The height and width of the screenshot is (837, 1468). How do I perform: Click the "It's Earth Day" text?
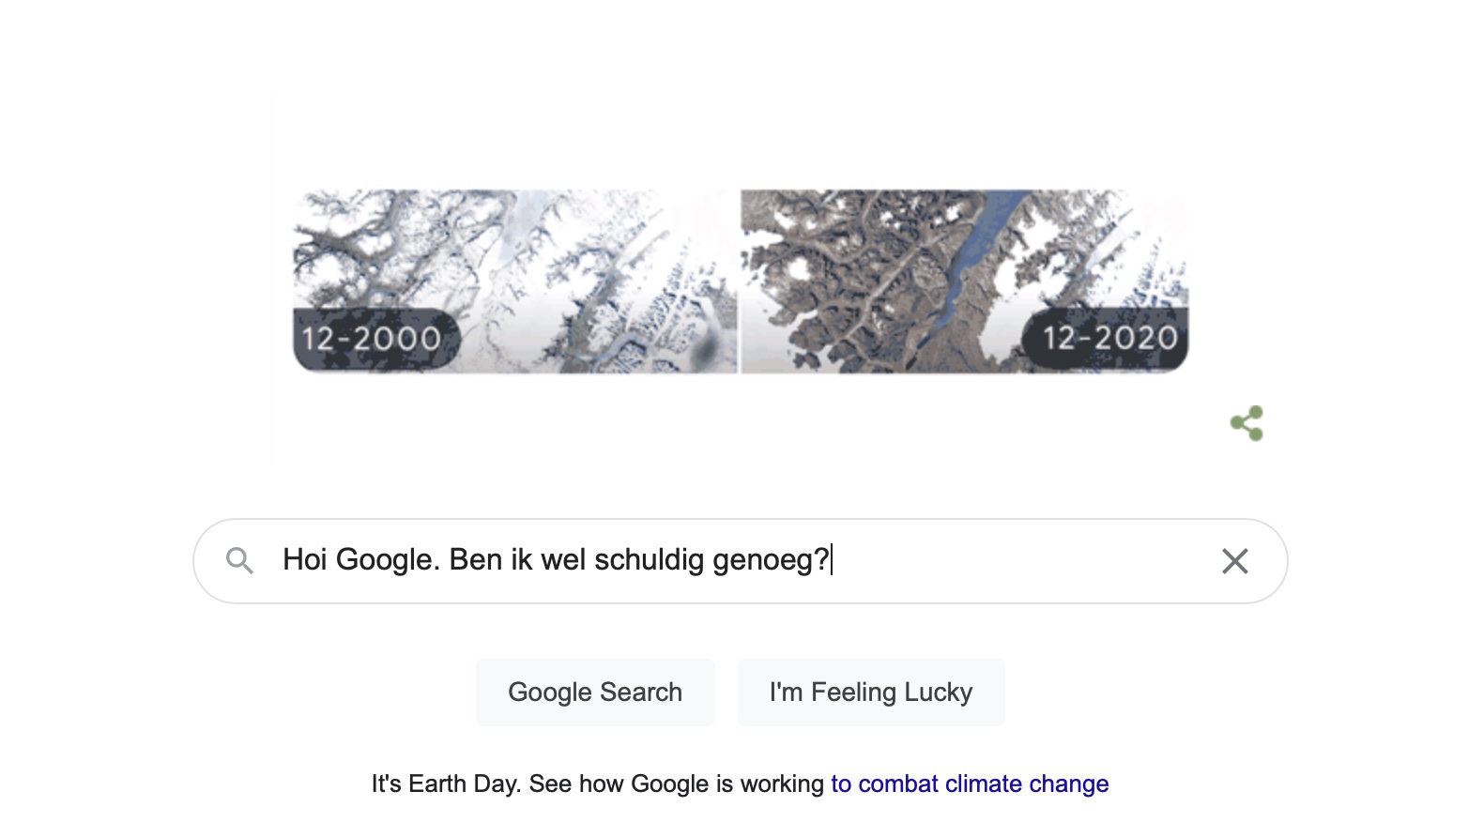[446, 784]
